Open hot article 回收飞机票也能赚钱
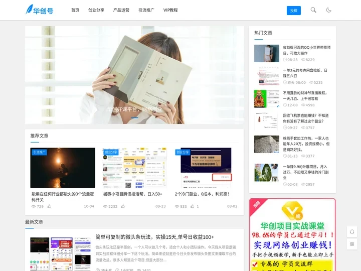361x271 pixels. (x=306, y=118)
